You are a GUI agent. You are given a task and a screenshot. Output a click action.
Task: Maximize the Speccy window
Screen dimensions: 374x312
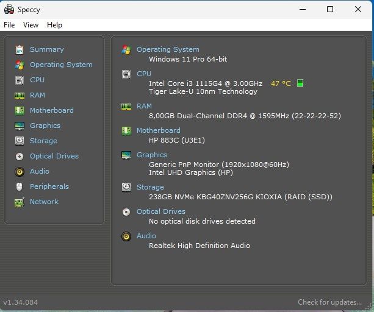(330, 9)
